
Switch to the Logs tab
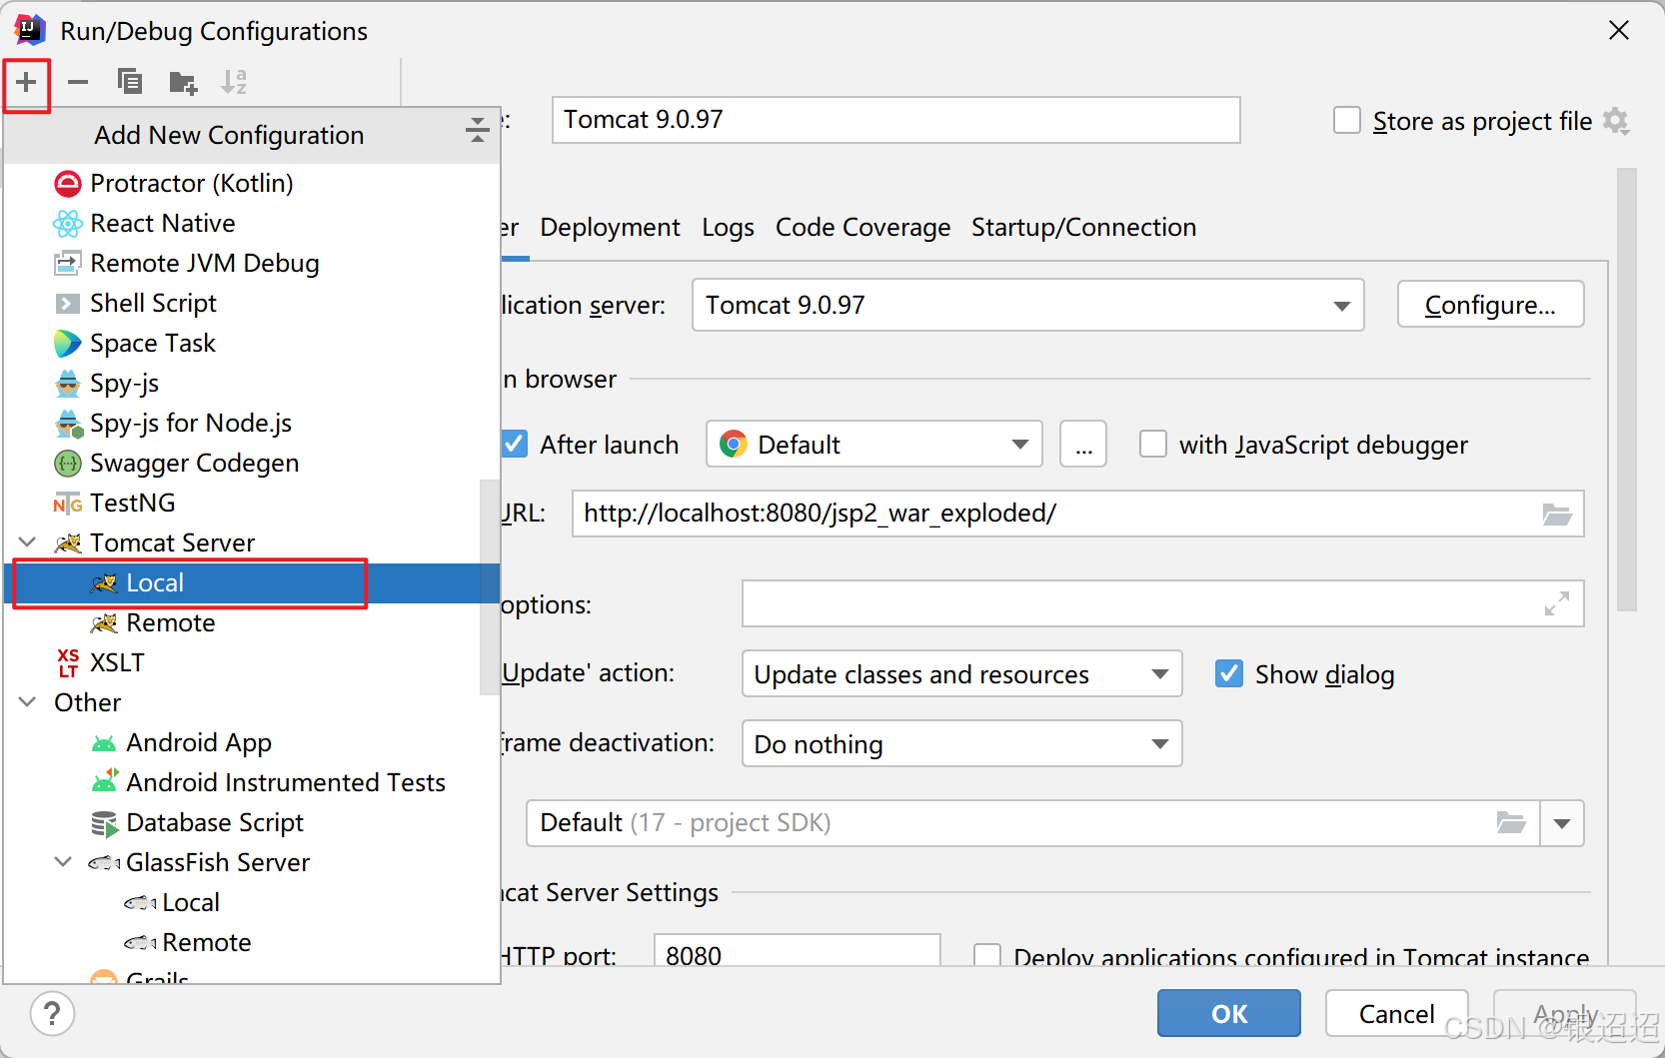(x=728, y=228)
